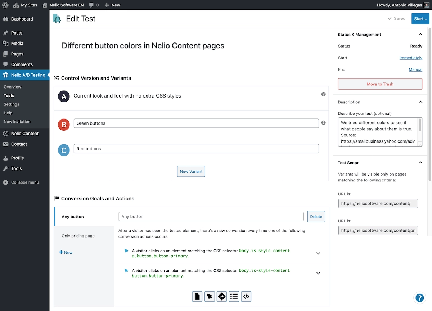Image resolution: width=432 pixels, height=311 pixels.
Task: Expand the a.button.button-primary click action
Action: (318, 253)
